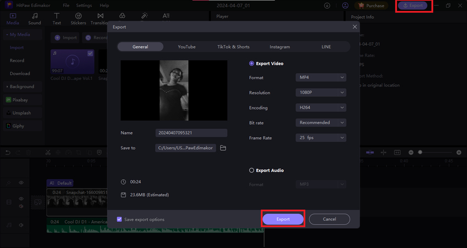
Task: Open the File menu
Action: click(x=66, y=6)
